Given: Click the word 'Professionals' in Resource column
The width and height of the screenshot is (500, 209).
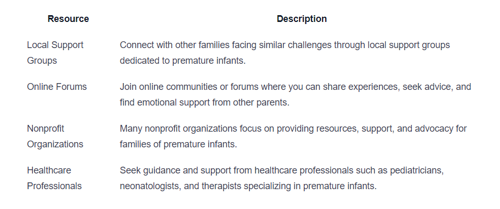Looking at the screenshot, I should pyautogui.click(x=54, y=186).
